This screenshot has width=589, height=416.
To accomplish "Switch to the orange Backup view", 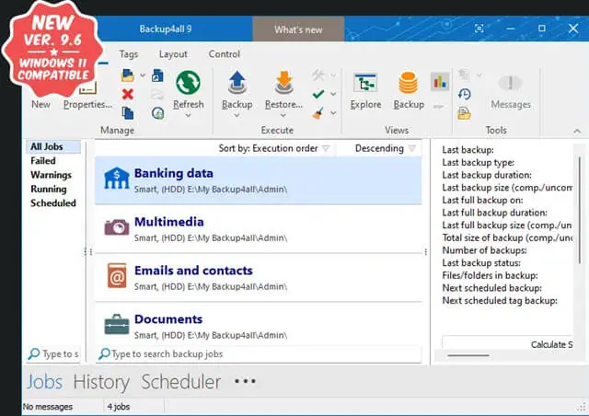I will tap(409, 82).
